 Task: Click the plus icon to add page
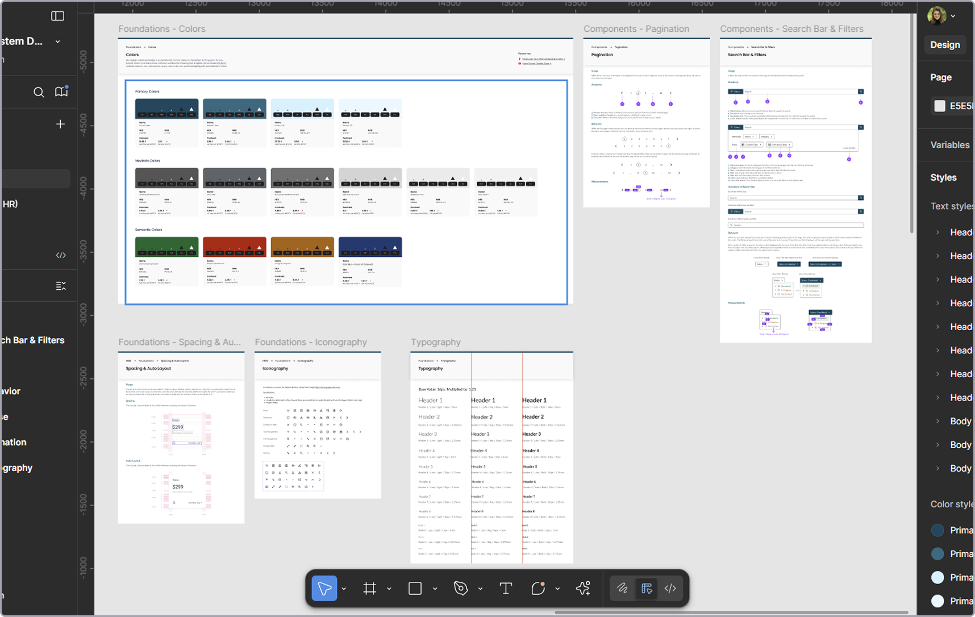[60, 124]
